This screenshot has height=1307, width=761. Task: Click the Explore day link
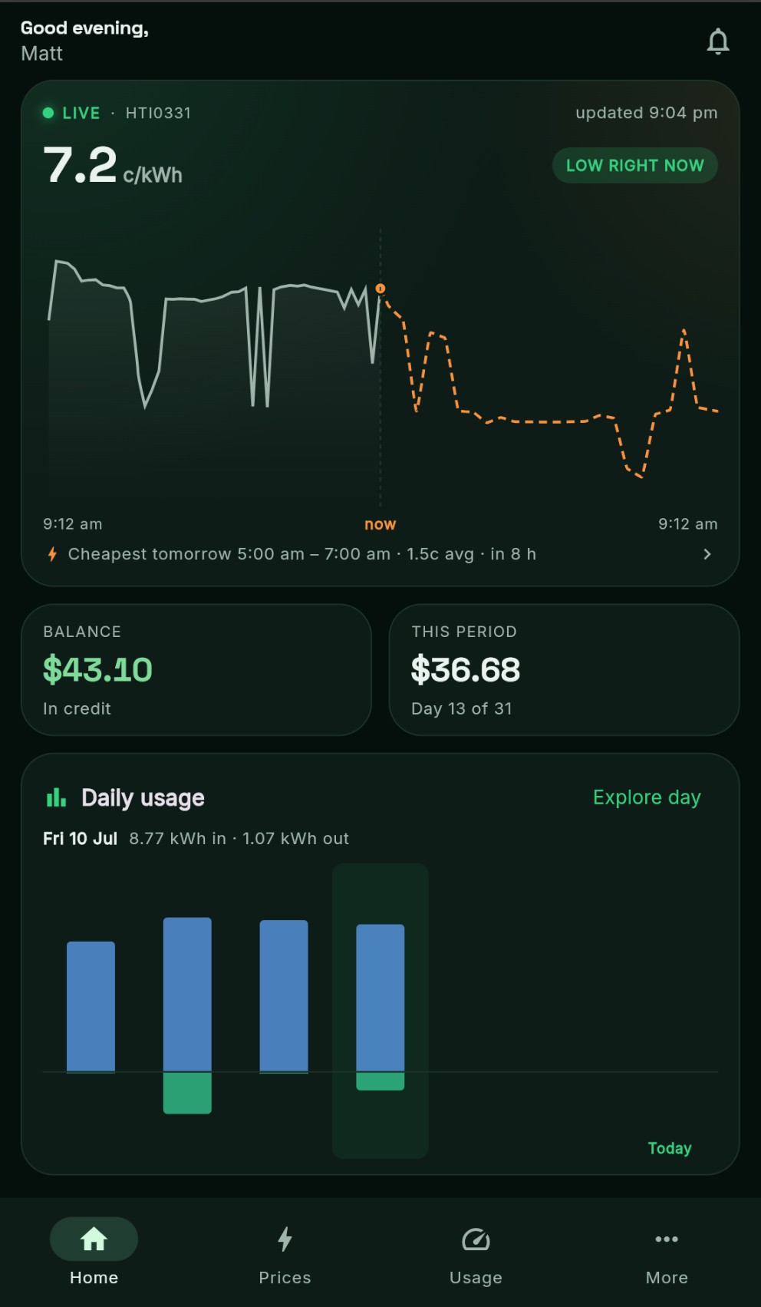coord(647,797)
